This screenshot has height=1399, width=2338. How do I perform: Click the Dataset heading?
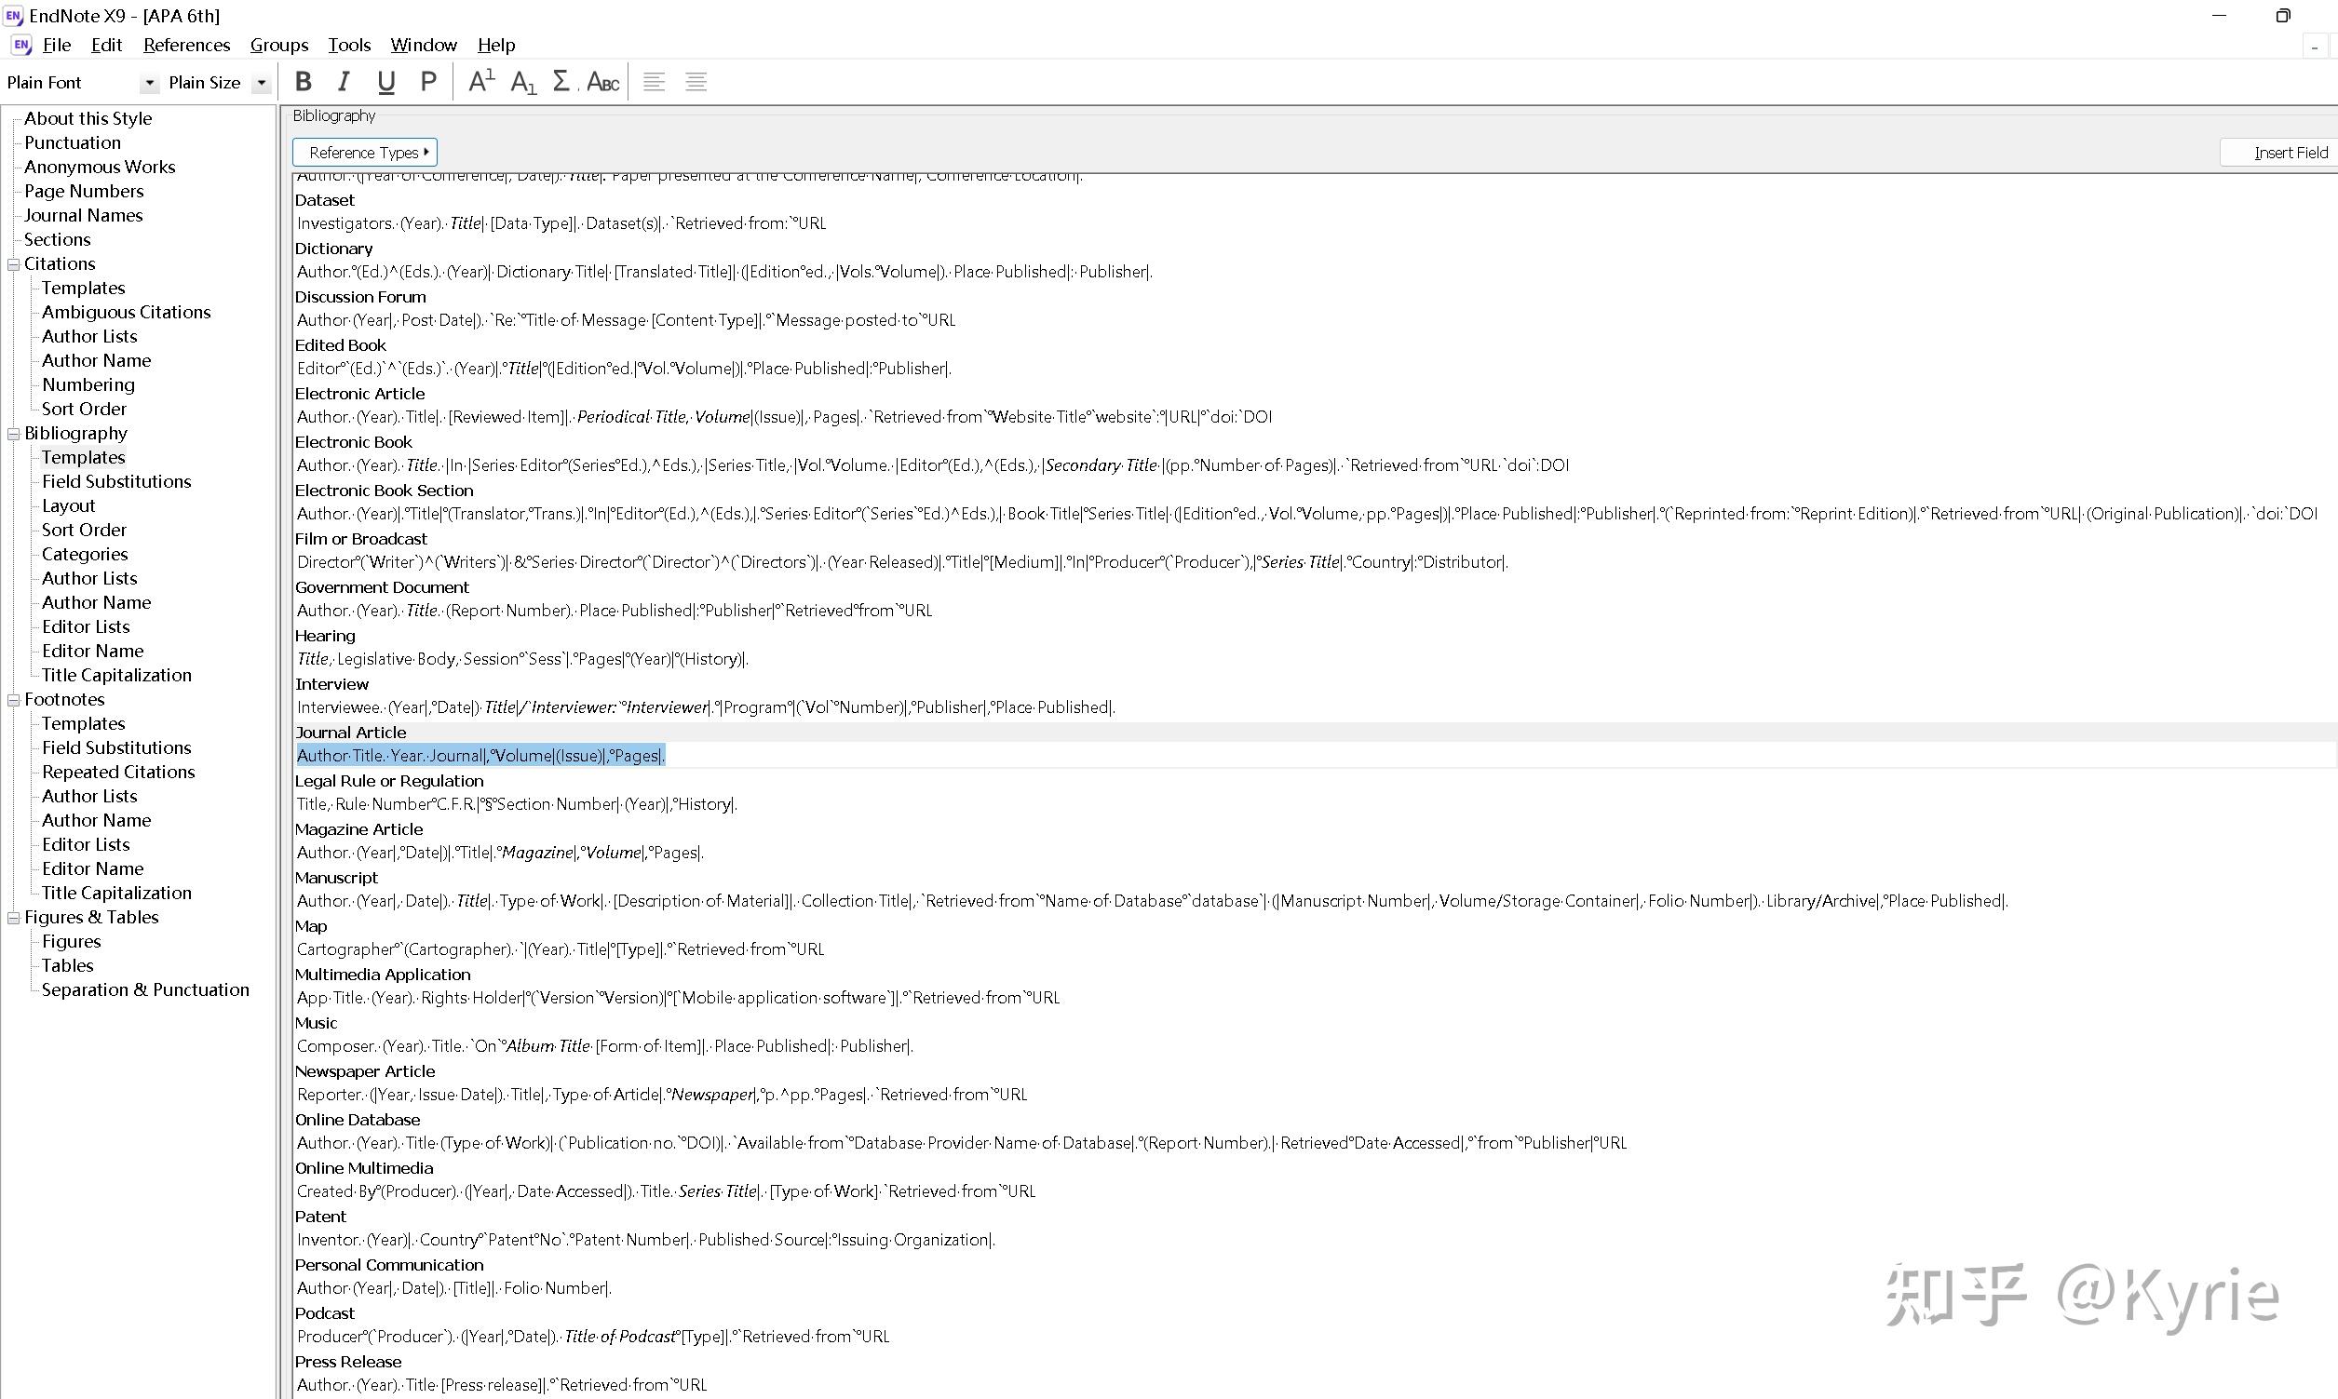pyautogui.click(x=324, y=200)
